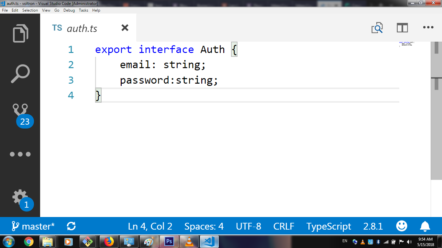Image resolution: width=442 pixels, height=248 pixels.
Task: Open Paint palette icon in taskbar
Action: tap(149, 241)
